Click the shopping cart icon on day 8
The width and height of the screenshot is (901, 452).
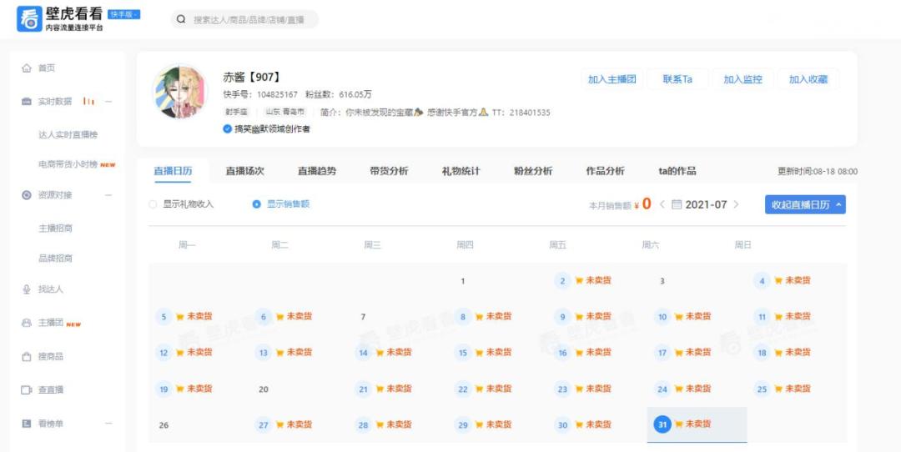(479, 316)
